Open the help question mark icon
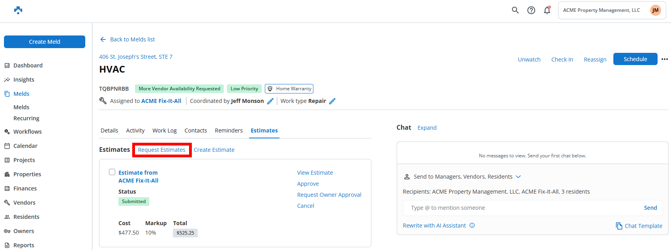 tap(531, 10)
